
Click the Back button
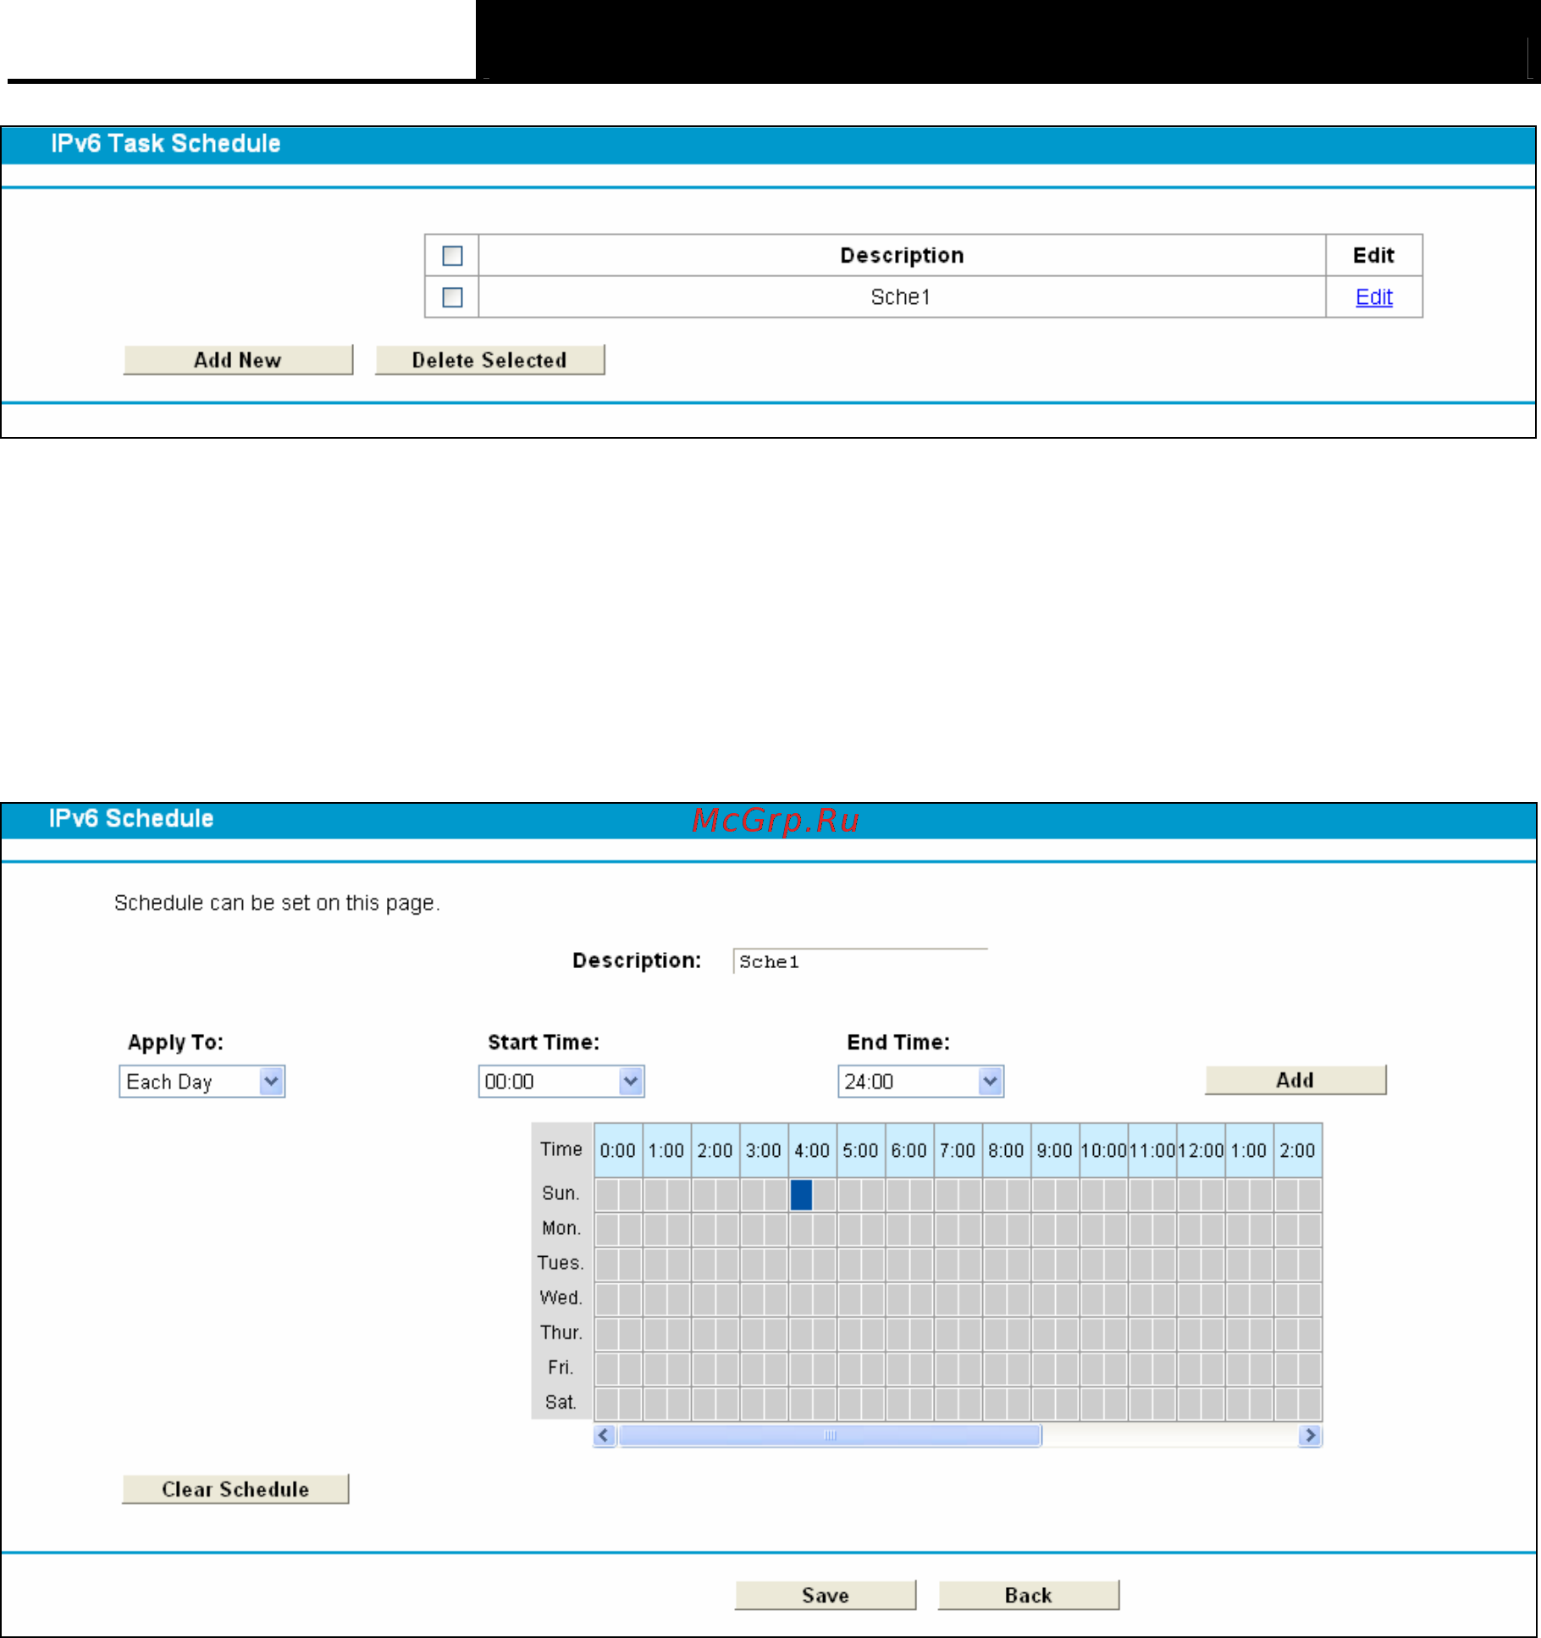(1029, 1595)
